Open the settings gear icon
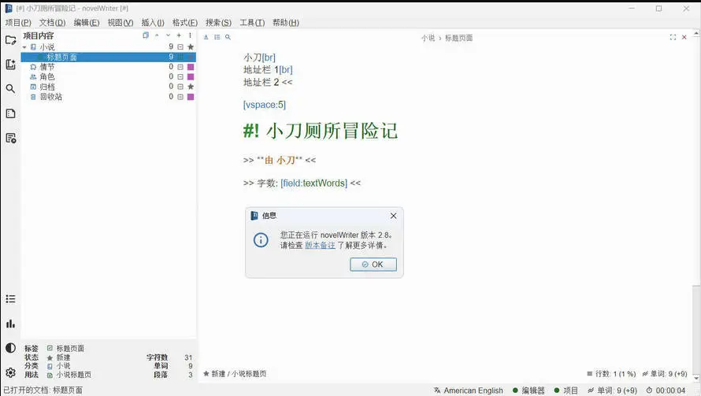Viewport: 701px width, 396px height. tap(10, 372)
